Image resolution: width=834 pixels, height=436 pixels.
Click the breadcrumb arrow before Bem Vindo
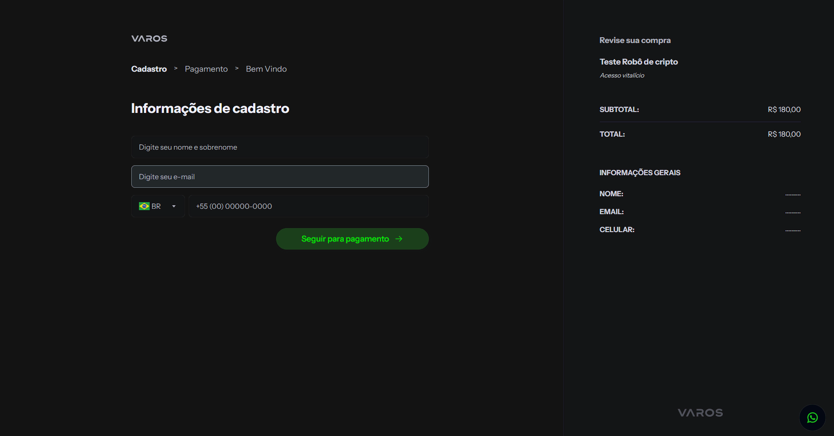click(237, 69)
